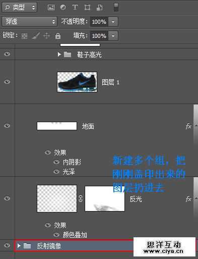This screenshot has width=198, height=259.
Task: Filter for shape layers icon
Action: 87,8
